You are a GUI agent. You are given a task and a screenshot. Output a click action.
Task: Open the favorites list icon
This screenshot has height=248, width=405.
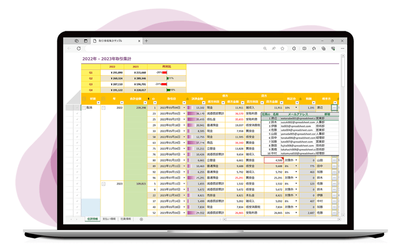[314, 48]
